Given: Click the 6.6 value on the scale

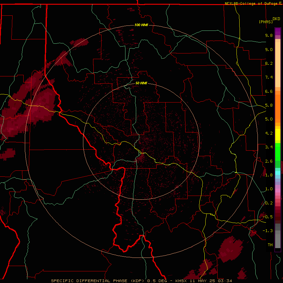Looking at the screenshot, I should (x=269, y=91).
